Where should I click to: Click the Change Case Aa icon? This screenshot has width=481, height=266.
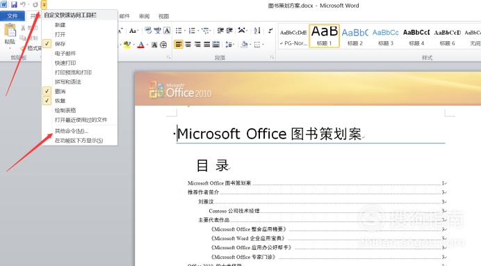(x=133, y=31)
